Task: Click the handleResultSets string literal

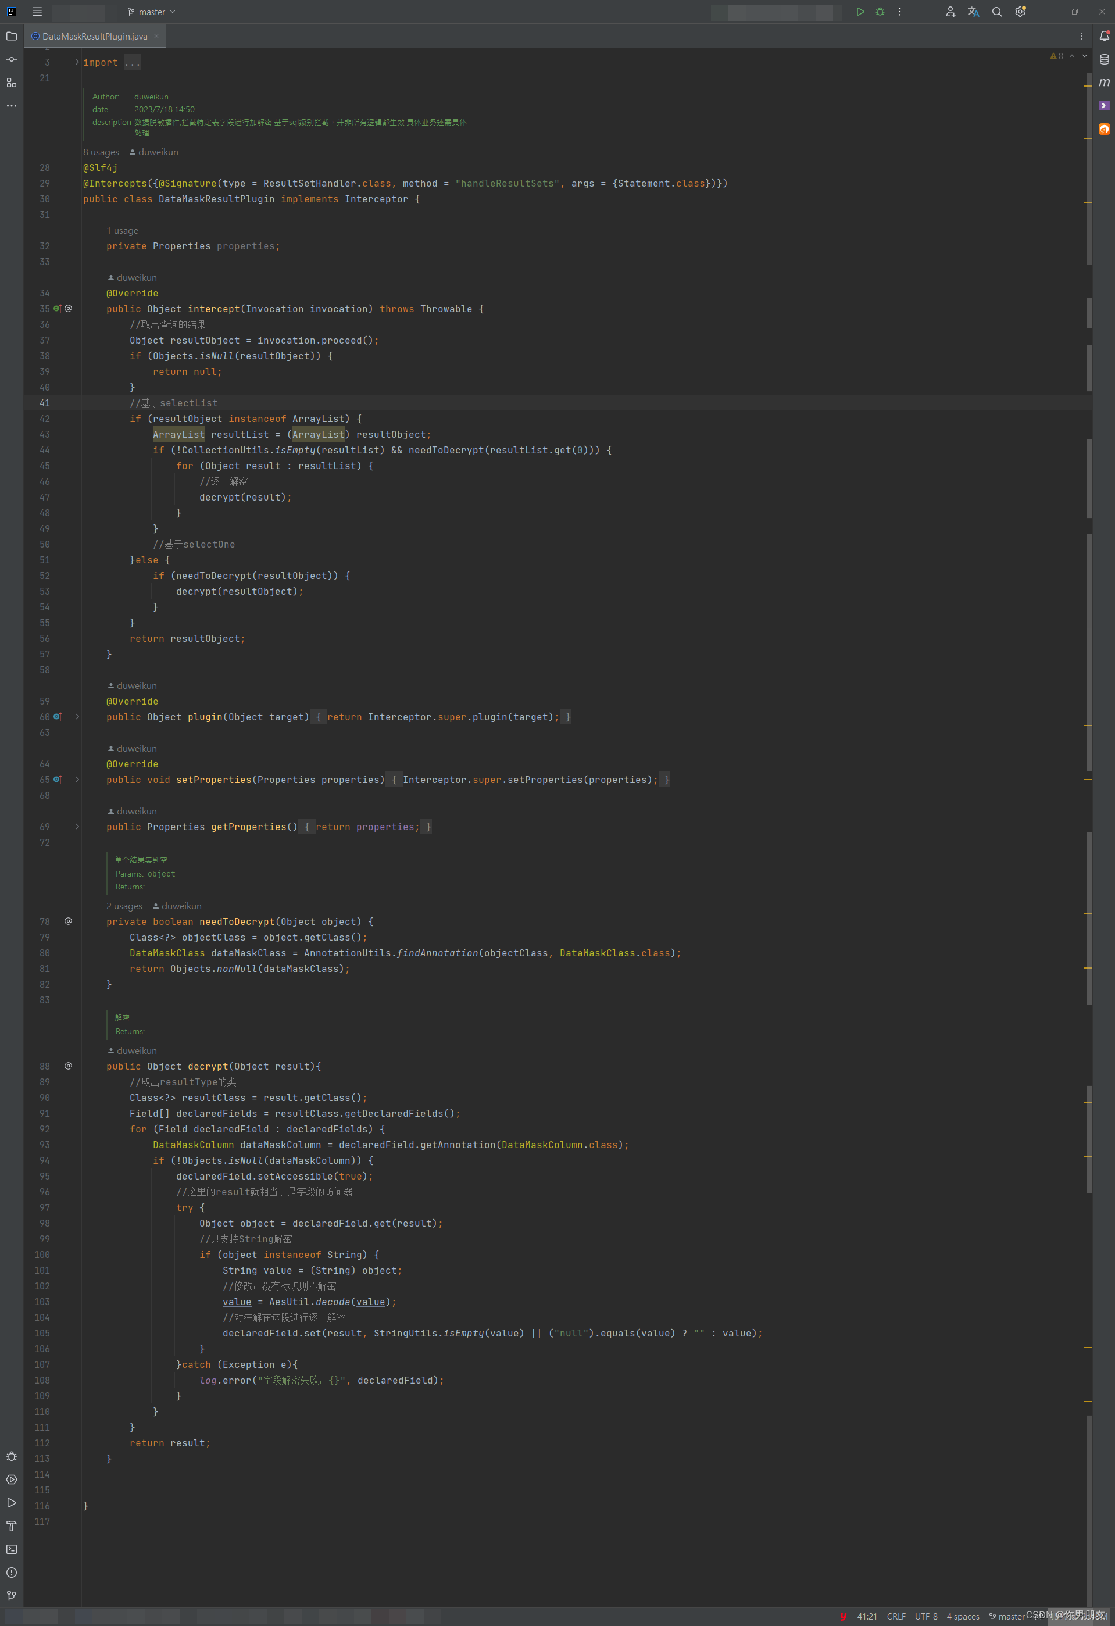Action: [506, 183]
